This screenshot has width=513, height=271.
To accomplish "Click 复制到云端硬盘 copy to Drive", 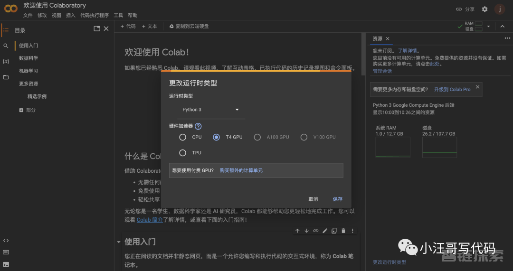I will [189, 26].
